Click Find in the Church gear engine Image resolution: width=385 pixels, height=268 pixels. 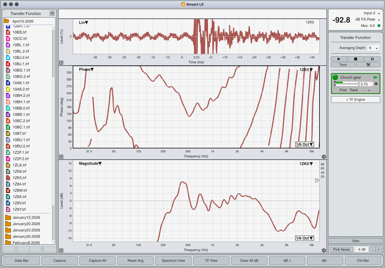click(343, 90)
